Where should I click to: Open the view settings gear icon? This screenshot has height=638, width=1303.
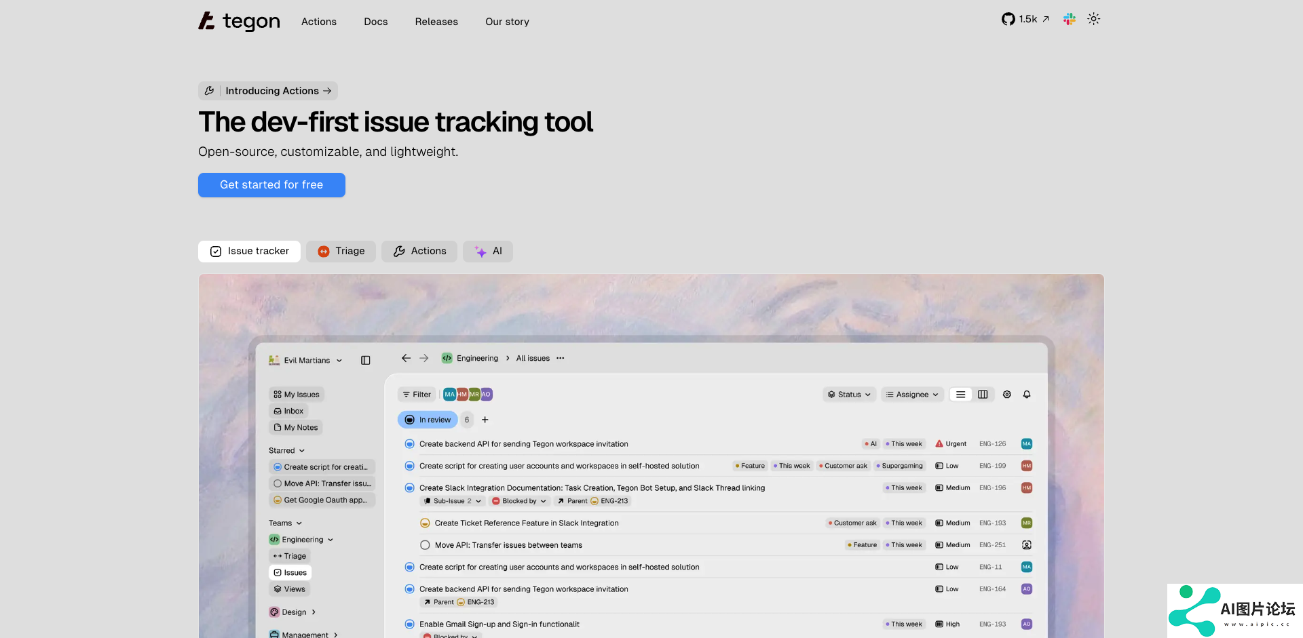[x=1007, y=394]
